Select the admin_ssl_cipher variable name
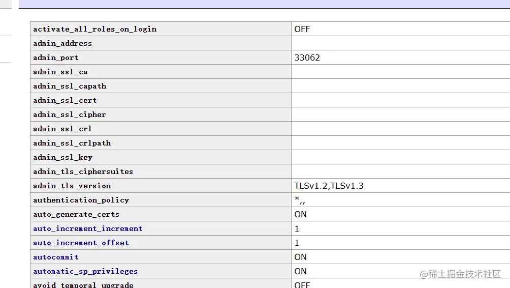Viewport: 510px width, 288px height. tap(69, 114)
